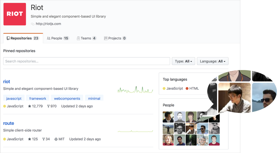Click second avatar in People top row

pos(180,117)
